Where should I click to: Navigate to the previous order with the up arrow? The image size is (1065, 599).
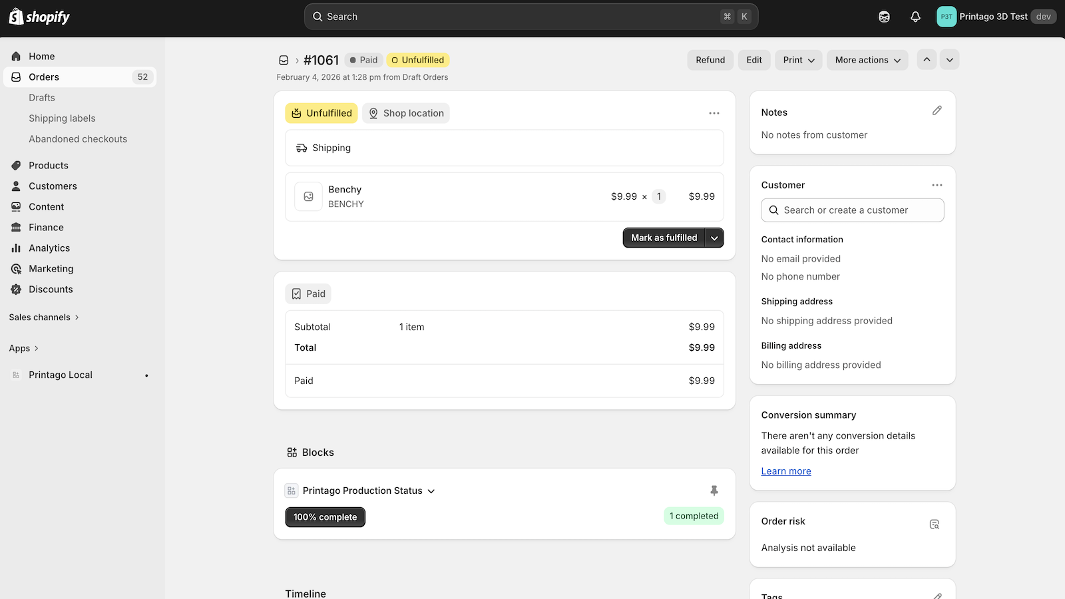pyautogui.click(x=927, y=59)
